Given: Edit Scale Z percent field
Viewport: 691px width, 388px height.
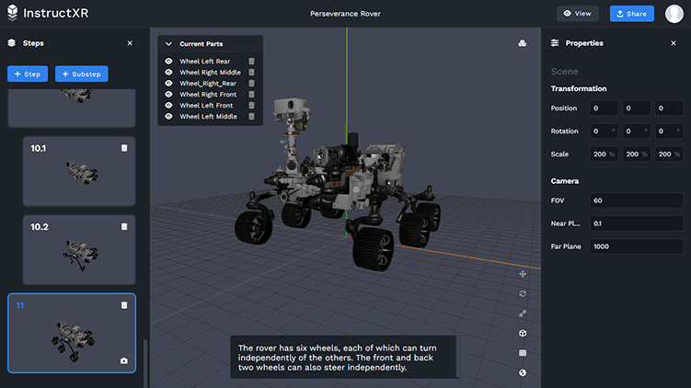Looking at the screenshot, I should point(669,154).
